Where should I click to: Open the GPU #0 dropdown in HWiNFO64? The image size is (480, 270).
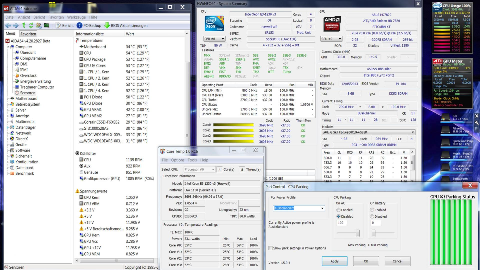click(x=331, y=39)
